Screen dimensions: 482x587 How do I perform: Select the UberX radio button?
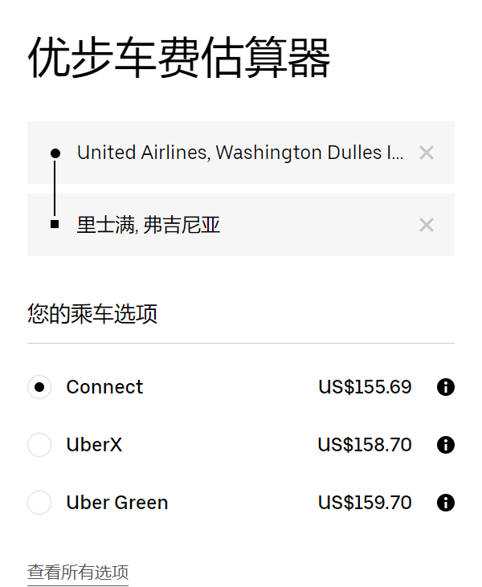(39, 445)
